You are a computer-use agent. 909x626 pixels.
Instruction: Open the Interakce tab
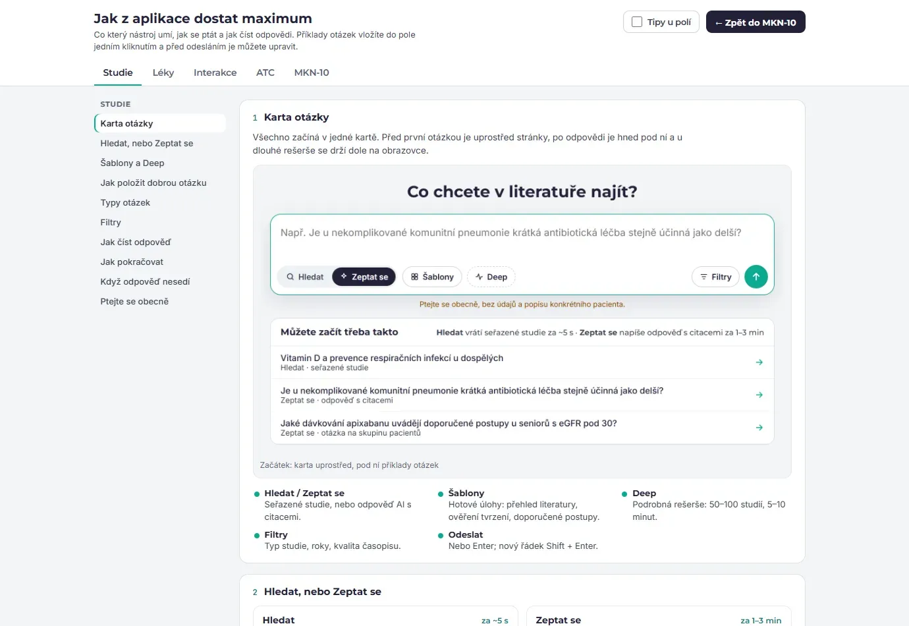click(215, 72)
